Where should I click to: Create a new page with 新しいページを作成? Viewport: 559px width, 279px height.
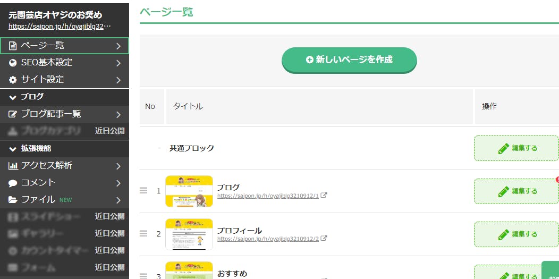[x=349, y=60]
